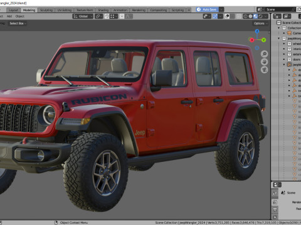Open the Select Box tool dropdown
Screen dimensions: 301x225
pyautogui.click(x=18, y=23)
